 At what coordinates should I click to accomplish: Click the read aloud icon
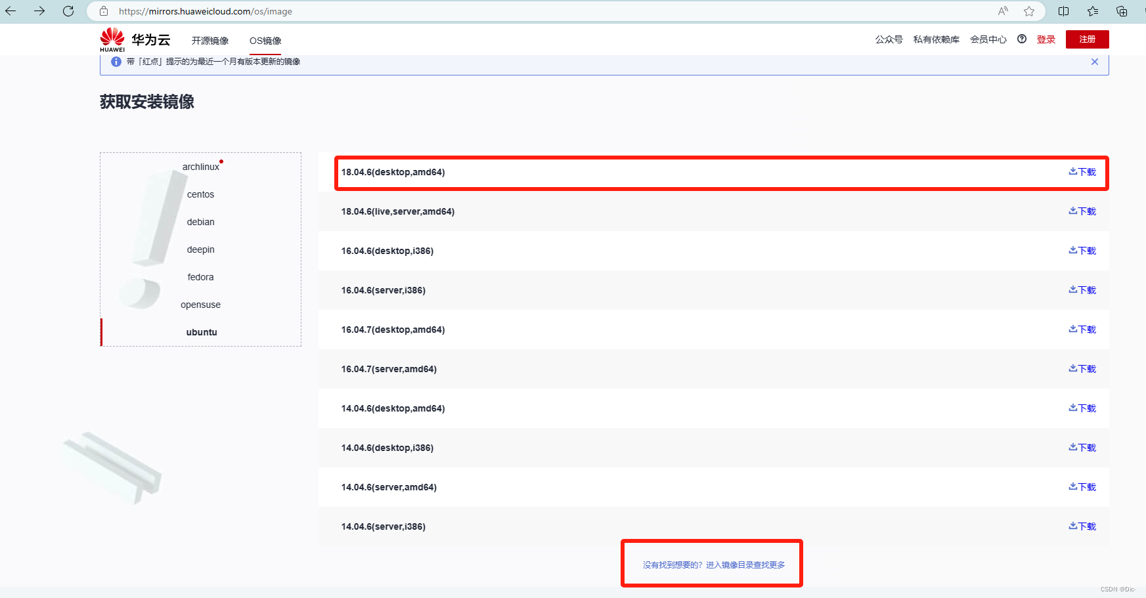coord(1003,11)
